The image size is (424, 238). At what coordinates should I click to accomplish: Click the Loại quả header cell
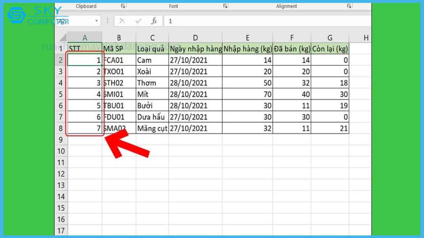pyautogui.click(x=152, y=49)
